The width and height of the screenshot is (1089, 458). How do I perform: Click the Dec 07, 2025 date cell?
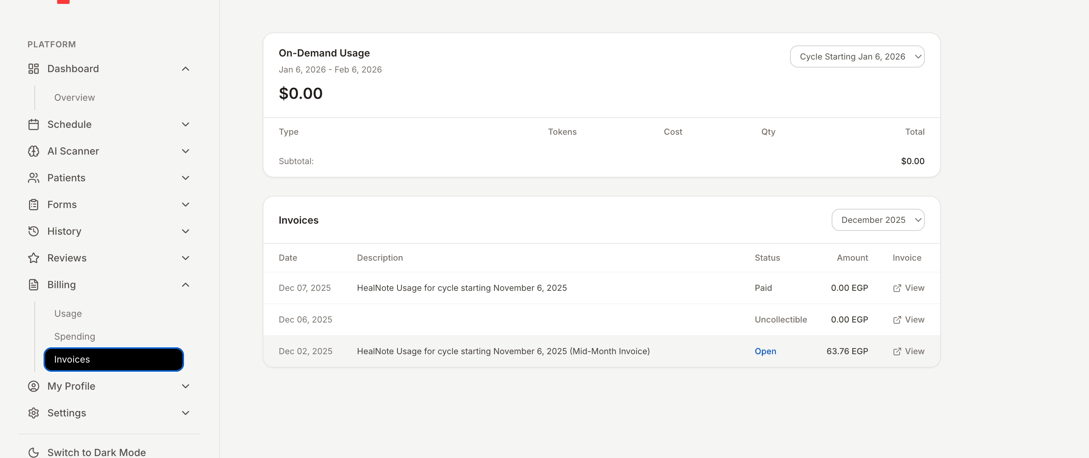[304, 288]
